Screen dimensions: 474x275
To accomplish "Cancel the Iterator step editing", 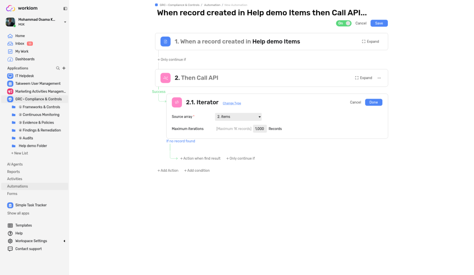I will point(355,102).
